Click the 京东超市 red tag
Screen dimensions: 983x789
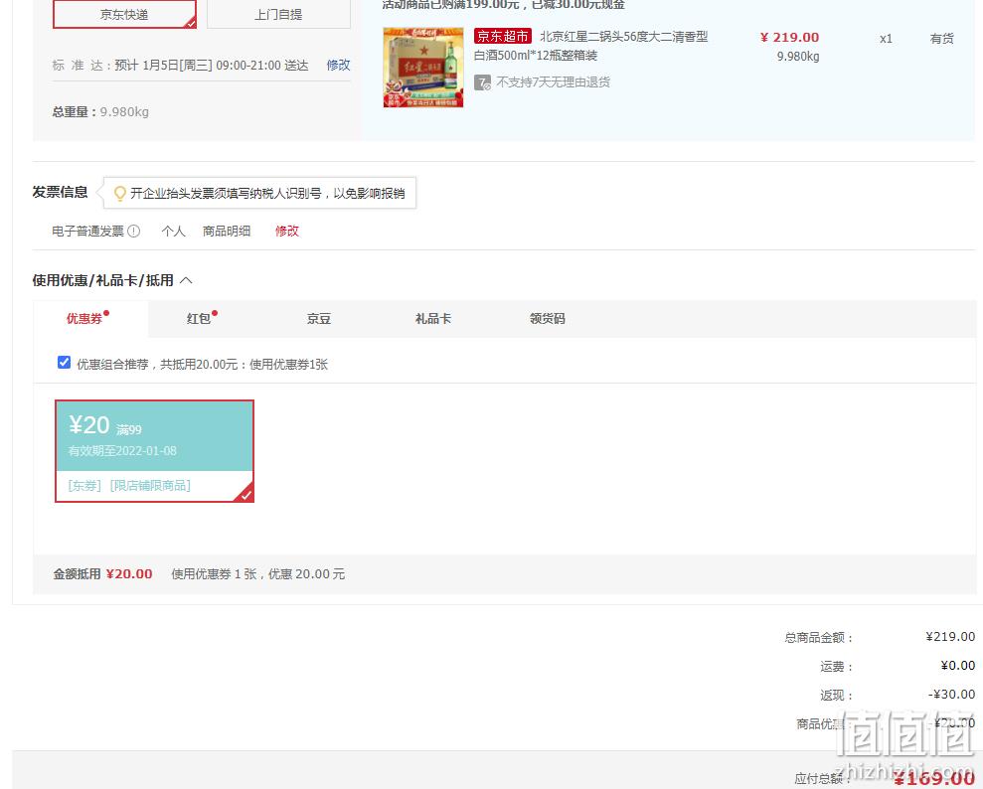click(x=503, y=37)
